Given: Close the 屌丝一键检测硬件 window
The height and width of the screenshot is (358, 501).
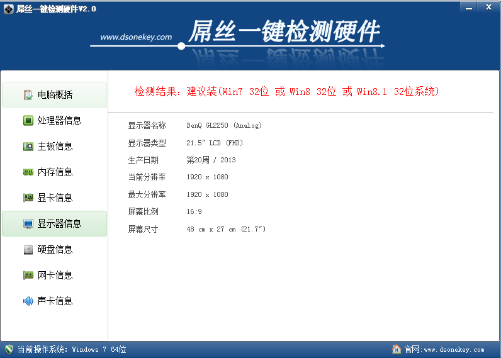Looking at the screenshot, I should coord(487,6).
